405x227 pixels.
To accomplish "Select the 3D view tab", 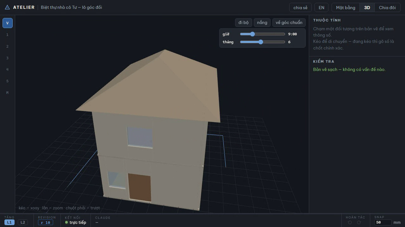I will click(367, 8).
